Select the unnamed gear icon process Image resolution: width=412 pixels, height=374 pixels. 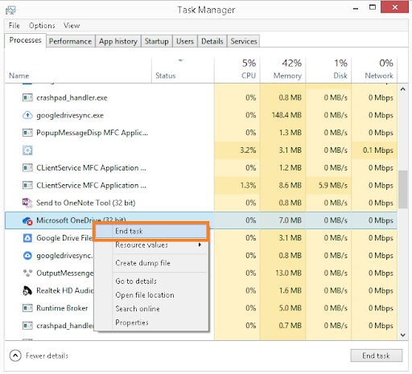(27, 150)
